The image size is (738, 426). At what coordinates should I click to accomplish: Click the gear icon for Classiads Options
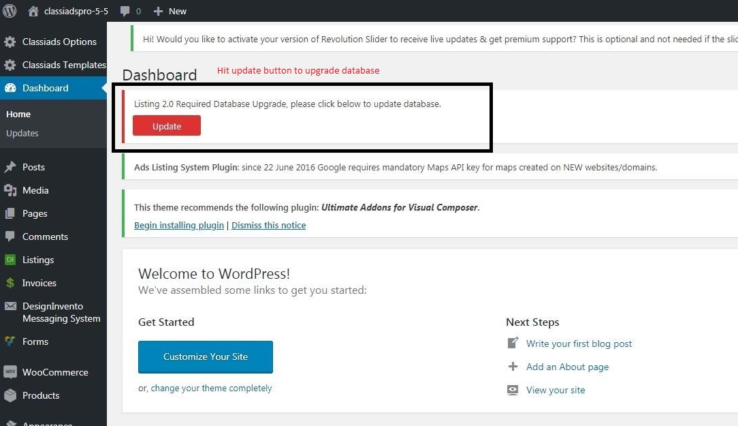tap(10, 42)
